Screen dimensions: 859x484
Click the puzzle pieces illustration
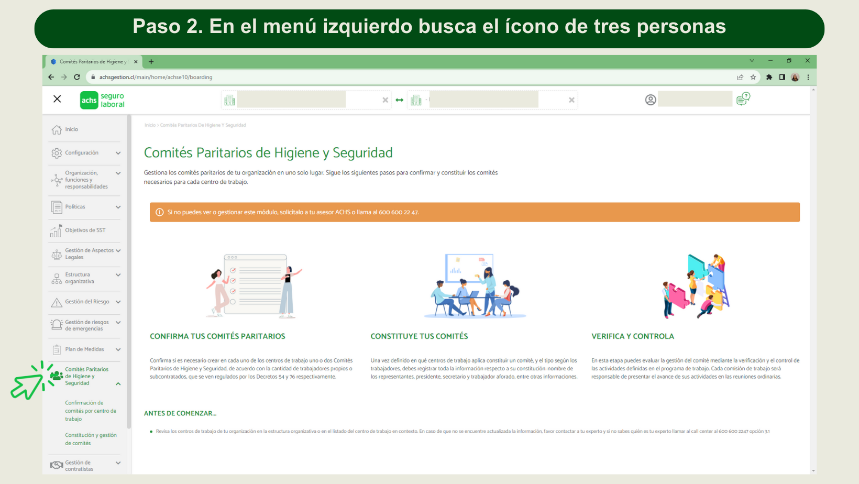(x=696, y=286)
